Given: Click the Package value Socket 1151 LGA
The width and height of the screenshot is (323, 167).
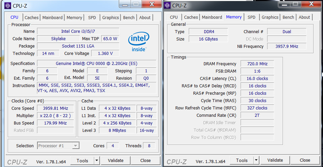Looking at the screenshot, I should pyautogui.click(x=78, y=46).
